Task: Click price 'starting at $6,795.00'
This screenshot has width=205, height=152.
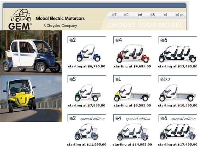Action: [87, 66]
